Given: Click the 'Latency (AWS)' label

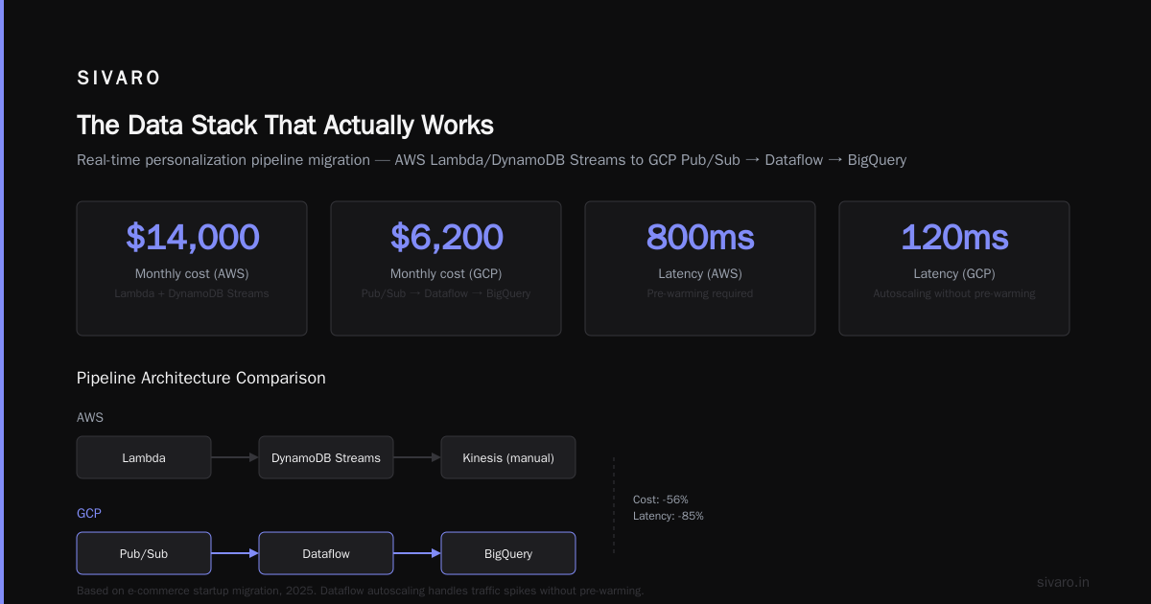Looking at the screenshot, I should point(700,274).
